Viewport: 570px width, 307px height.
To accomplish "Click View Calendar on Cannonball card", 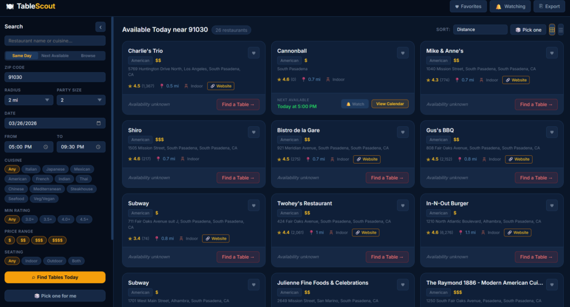I will [x=390, y=104].
